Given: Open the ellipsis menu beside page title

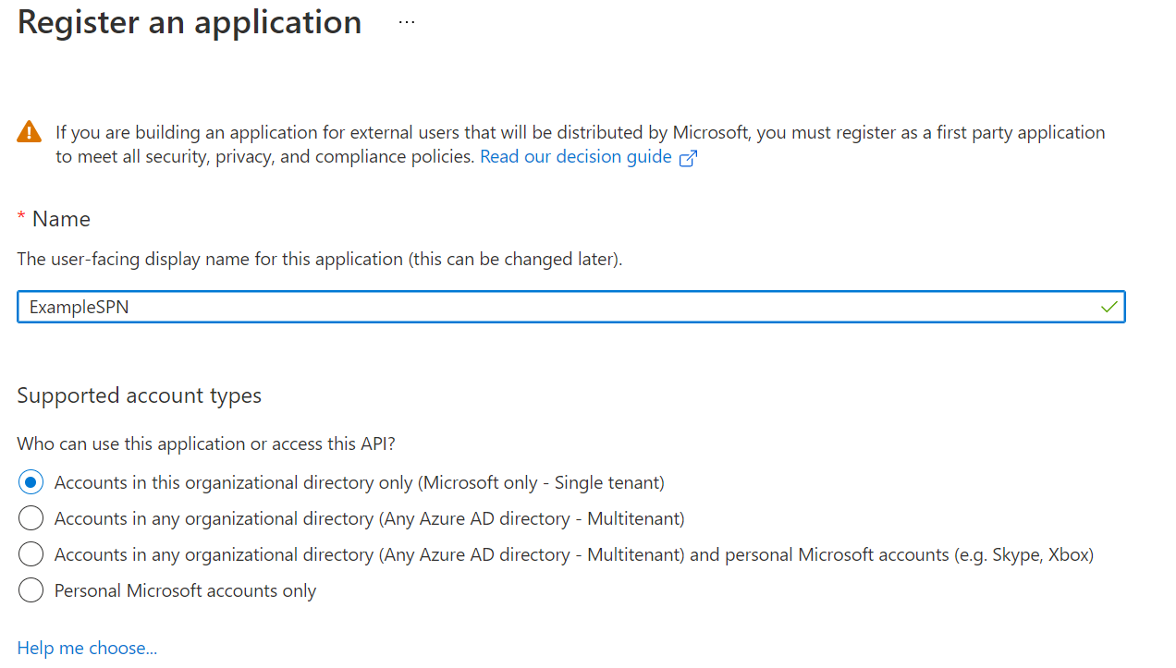Looking at the screenshot, I should click(x=407, y=22).
